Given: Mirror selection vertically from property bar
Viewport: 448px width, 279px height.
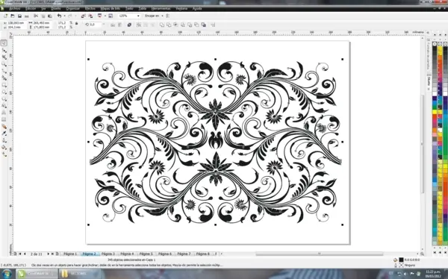Looking at the screenshot, I should (119, 25).
